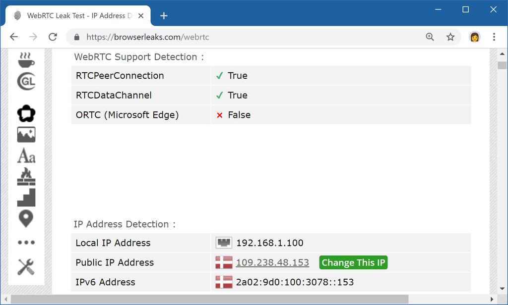This screenshot has height=305, width=508.
Task: Click the vertical scrollbar thumb
Action: 502,65
